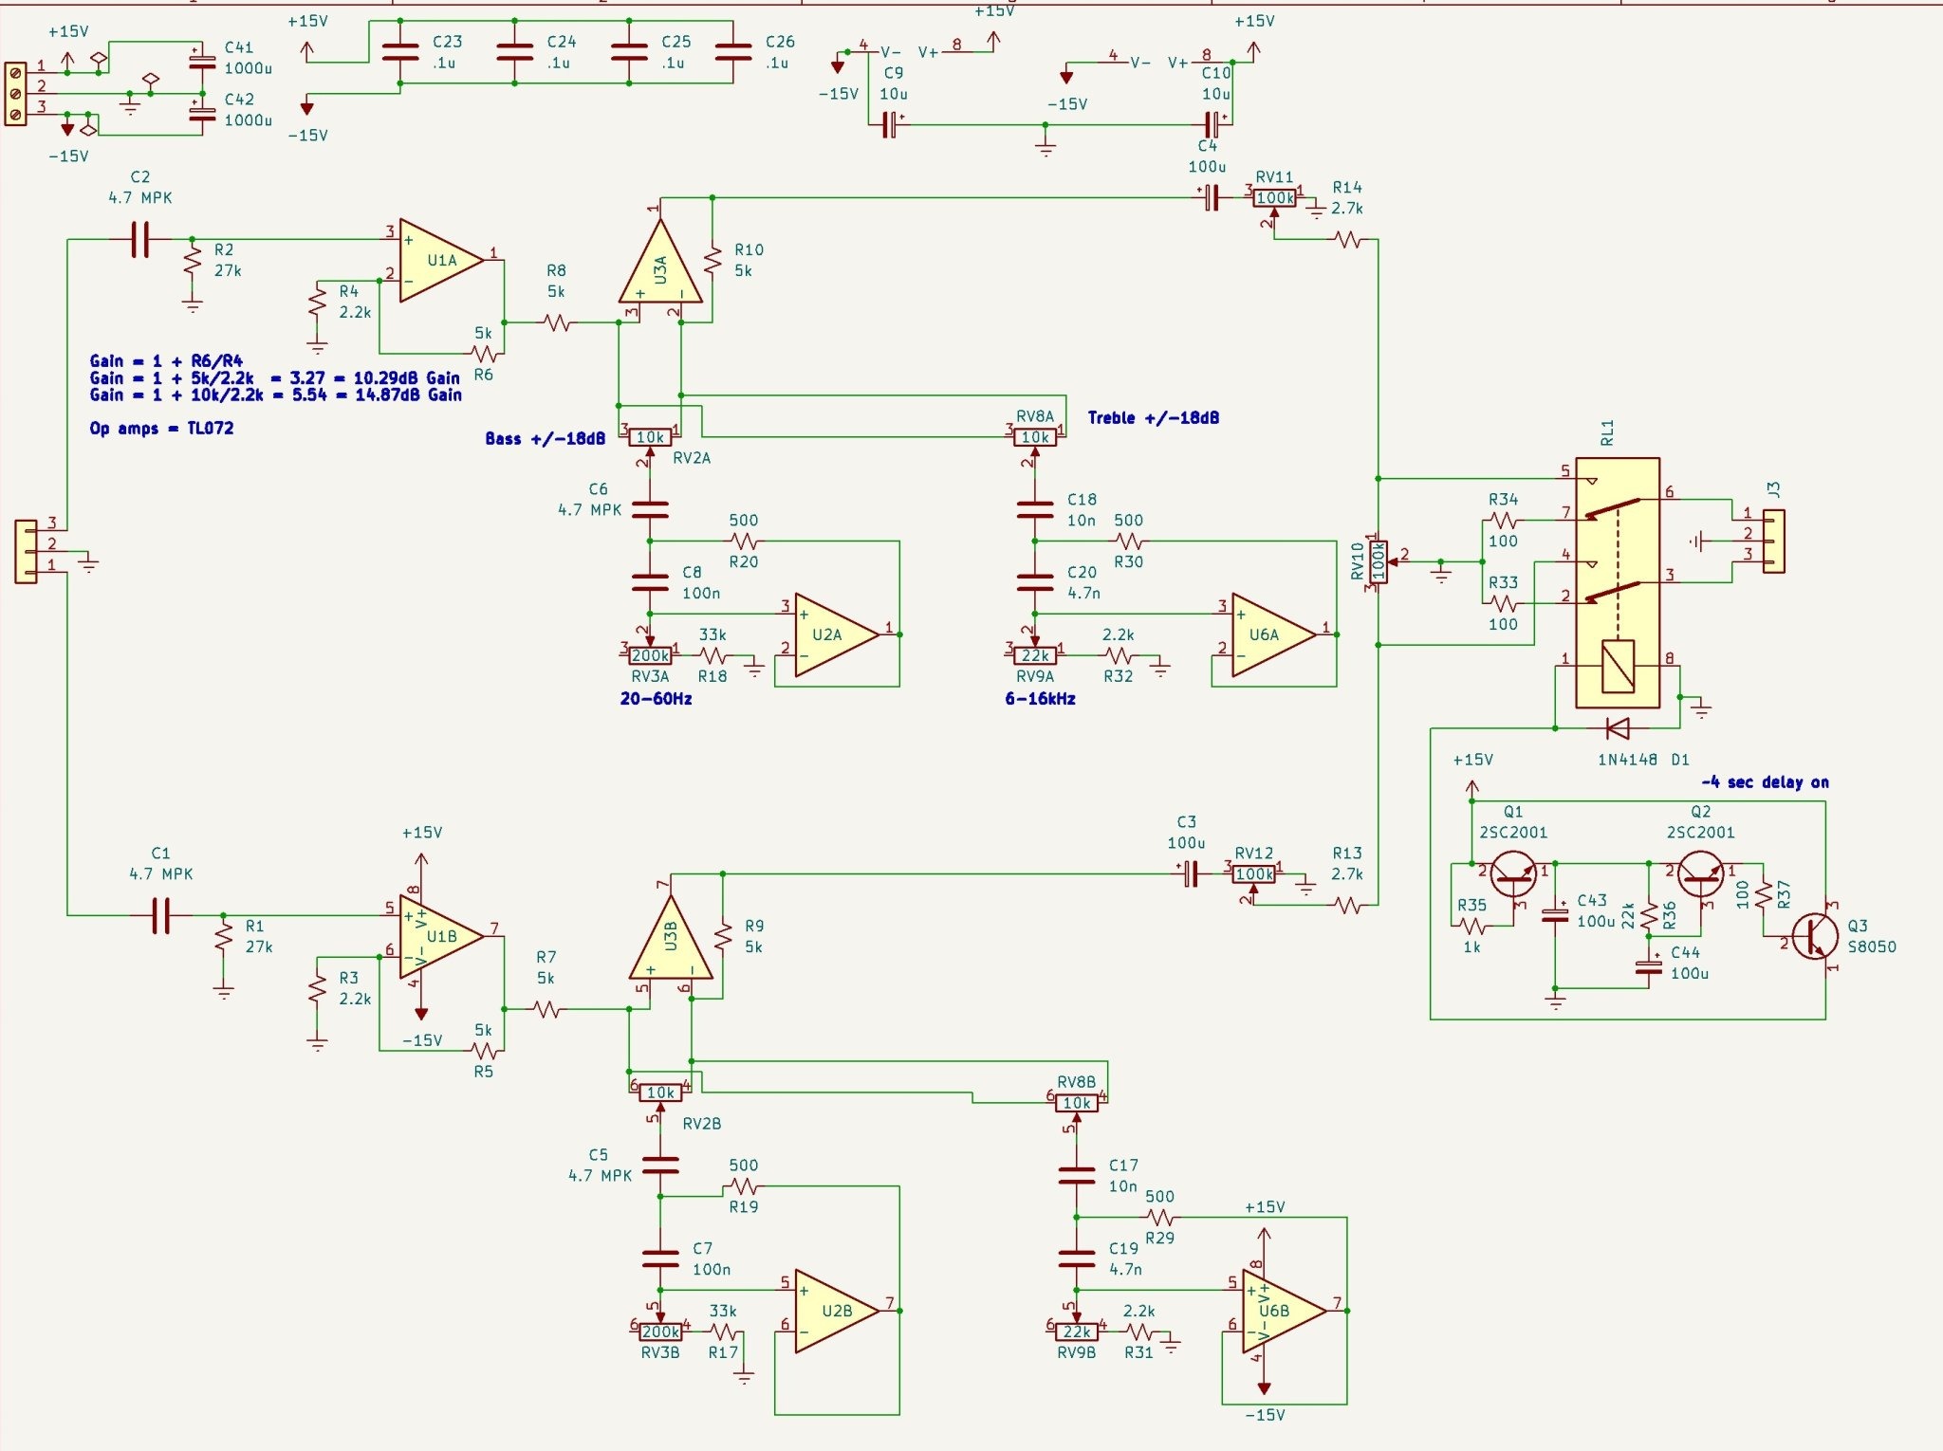Select the RV10 100k vertical potentiometer
1943x1451 pixels.
(1378, 561)
